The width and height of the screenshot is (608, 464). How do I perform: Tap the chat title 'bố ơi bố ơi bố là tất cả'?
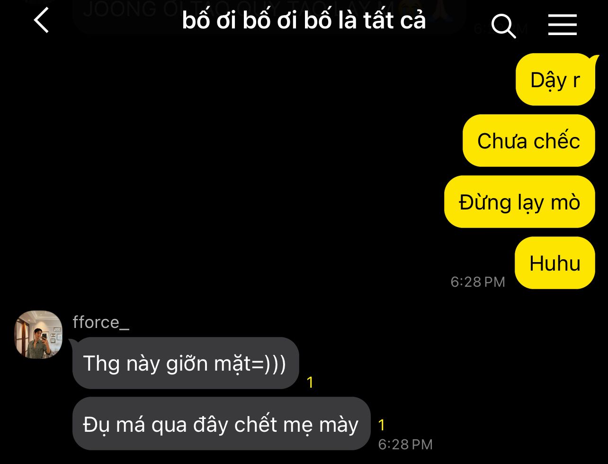tap(304, 20)
